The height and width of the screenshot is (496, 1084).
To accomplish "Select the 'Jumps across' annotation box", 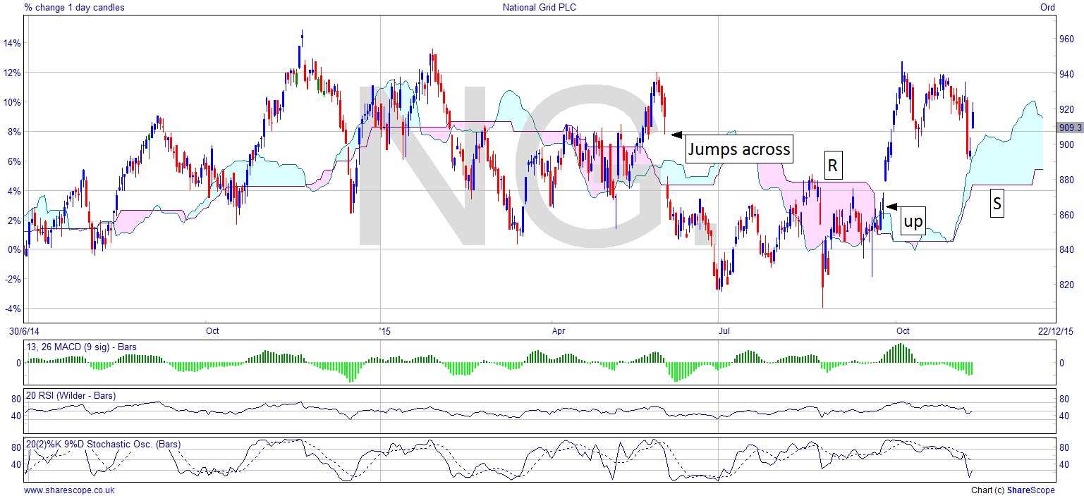I will 739,149.
